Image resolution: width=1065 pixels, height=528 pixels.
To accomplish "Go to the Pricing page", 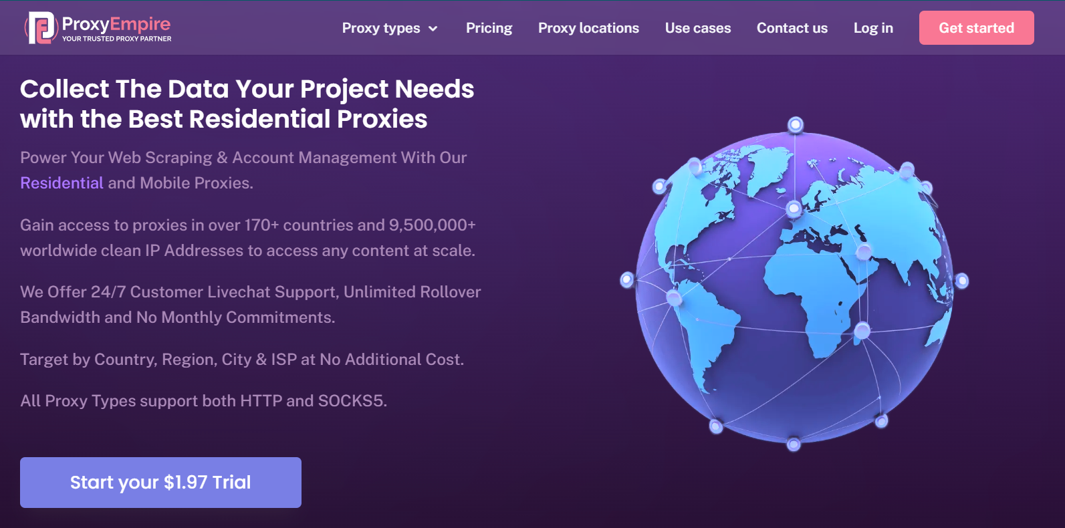I will [x=489, y=28].
